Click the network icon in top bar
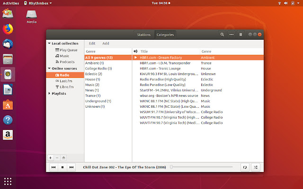The width and height of the screenshot is (303, 189). point(279,3)
